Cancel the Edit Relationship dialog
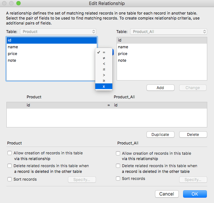The width and height of the screenshot is (214, 203). [x=167, y=194]
